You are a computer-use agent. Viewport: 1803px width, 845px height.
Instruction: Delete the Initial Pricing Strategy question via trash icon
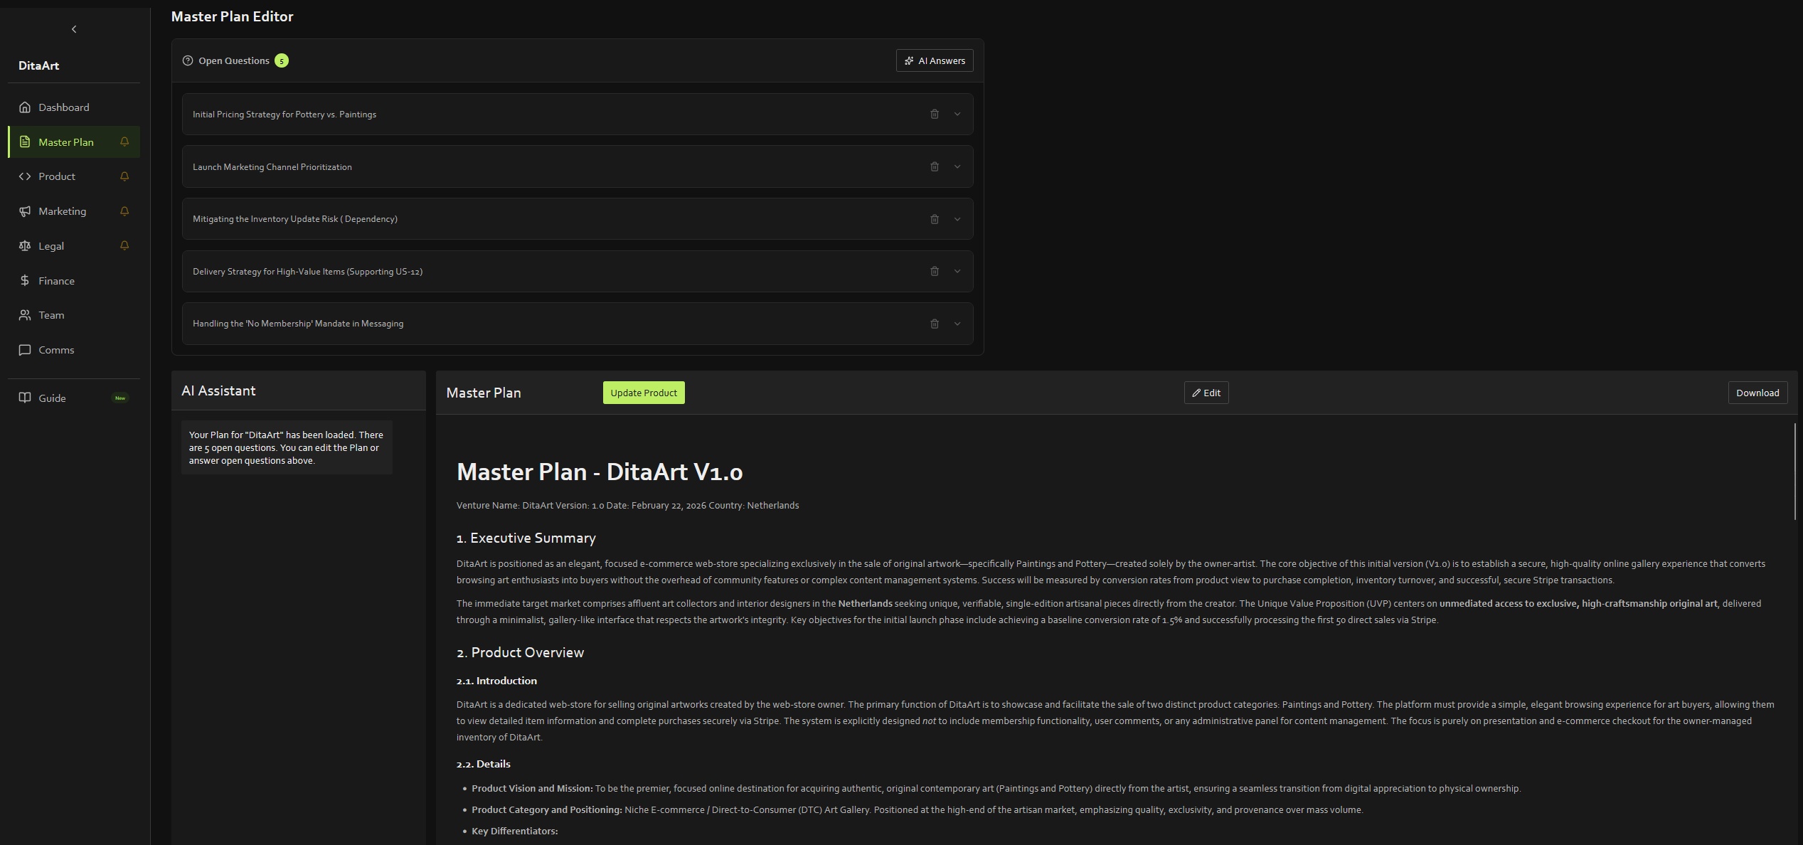pyautogui.click(x=935, y=114)
